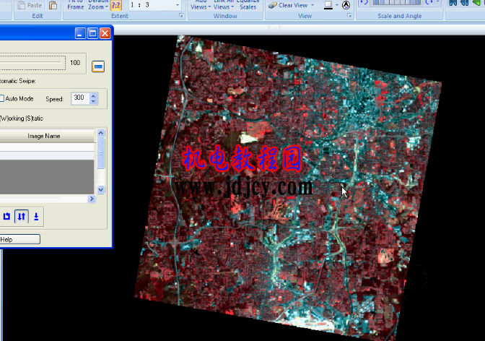Open the 1 : 3 scale dropdown
485x341 pixels.
178,5
